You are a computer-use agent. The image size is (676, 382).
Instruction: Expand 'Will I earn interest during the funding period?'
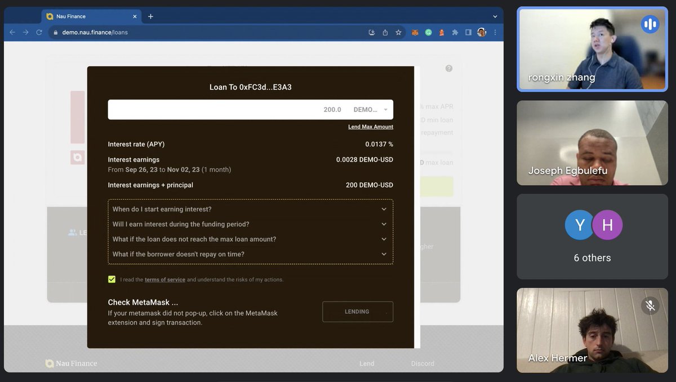(250, 224)
